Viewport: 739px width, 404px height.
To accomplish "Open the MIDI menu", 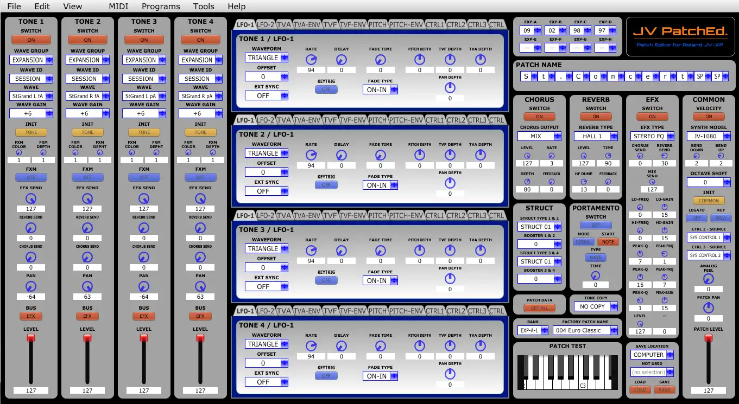I will (x=119, y=7).
